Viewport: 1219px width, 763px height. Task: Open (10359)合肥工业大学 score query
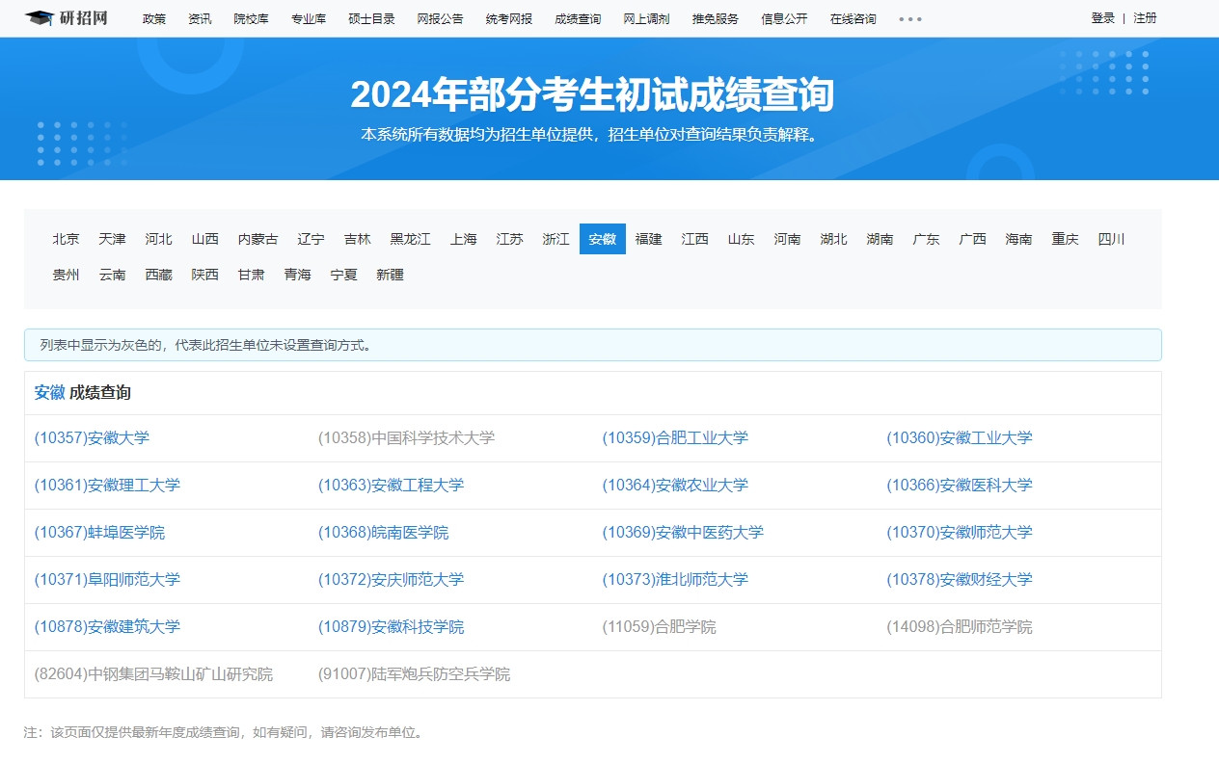click(675, 437)
